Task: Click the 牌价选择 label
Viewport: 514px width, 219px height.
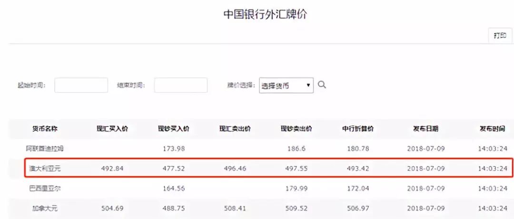Action: click(241, 85)
